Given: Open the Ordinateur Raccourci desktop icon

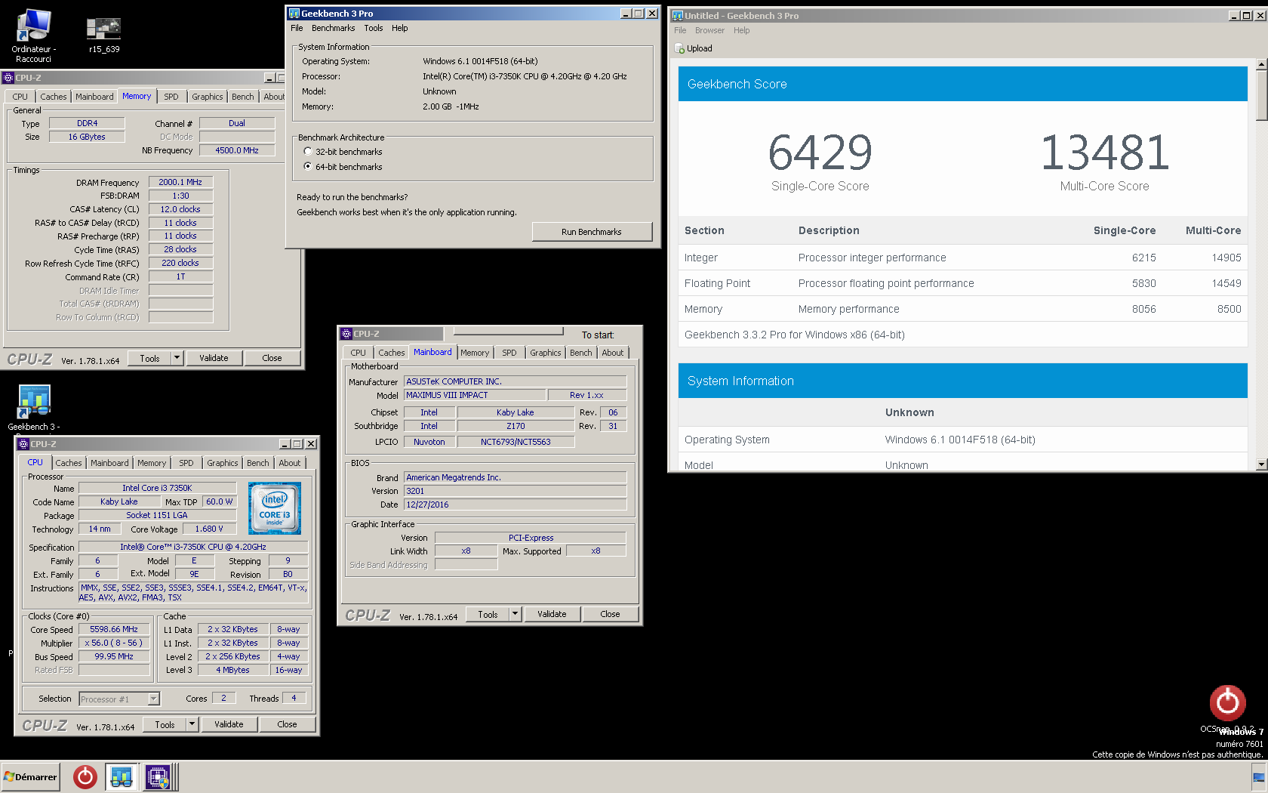Looking at the screenshot, I should [x=33, y=35].
